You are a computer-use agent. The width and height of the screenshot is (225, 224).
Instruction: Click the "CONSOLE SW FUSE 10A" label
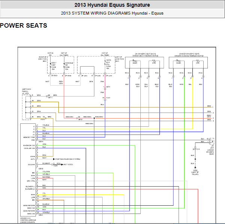(69, 66)
